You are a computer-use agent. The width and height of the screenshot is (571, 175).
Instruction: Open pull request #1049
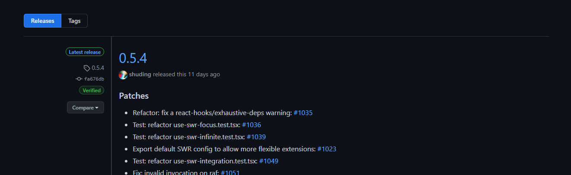tap(269, 161)
